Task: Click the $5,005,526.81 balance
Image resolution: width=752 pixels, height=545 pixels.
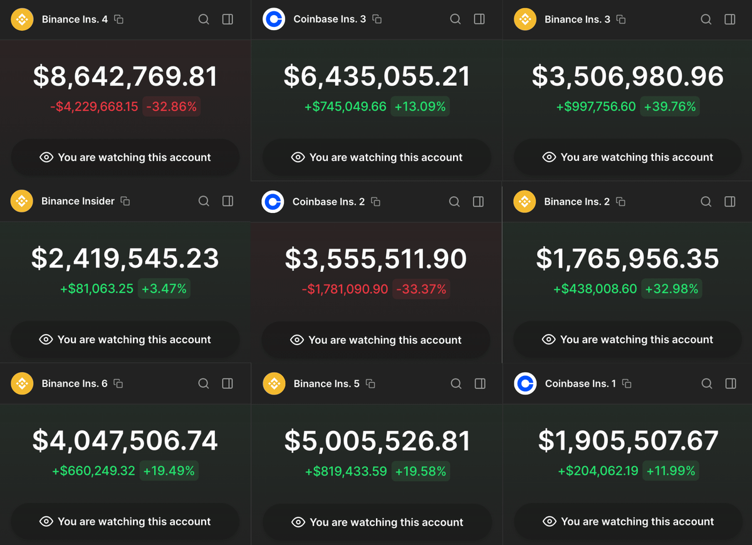Action: pyautogui.click(x=377, y=440)
